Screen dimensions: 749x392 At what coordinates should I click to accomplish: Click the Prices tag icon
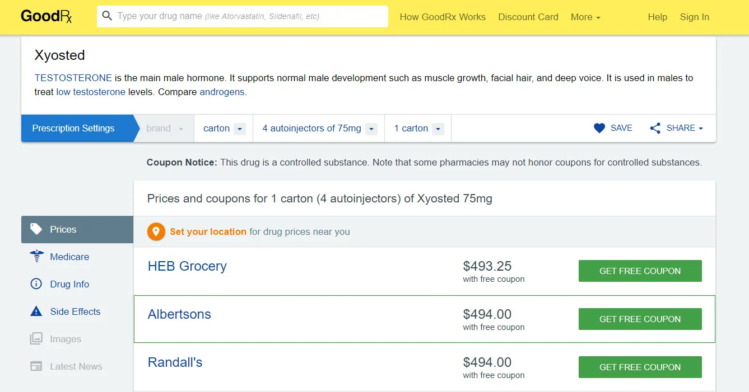36,229
